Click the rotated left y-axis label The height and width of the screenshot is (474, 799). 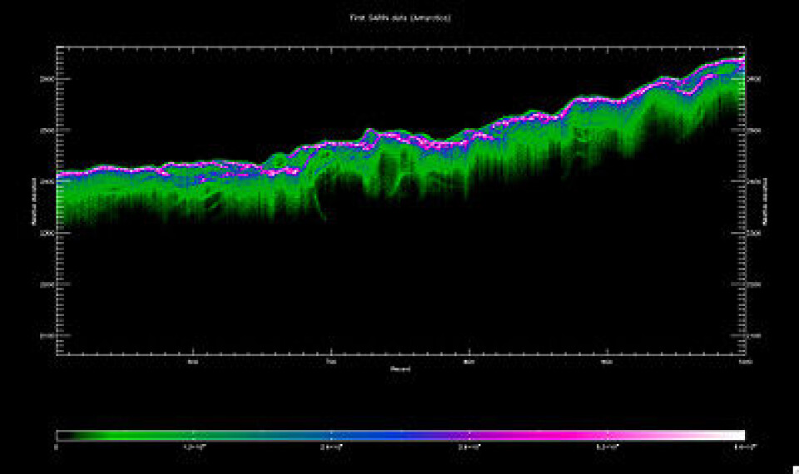[x=35, y=201]
